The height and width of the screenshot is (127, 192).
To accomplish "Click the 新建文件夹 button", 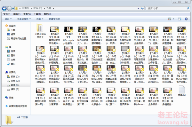I will click(54, 19).
